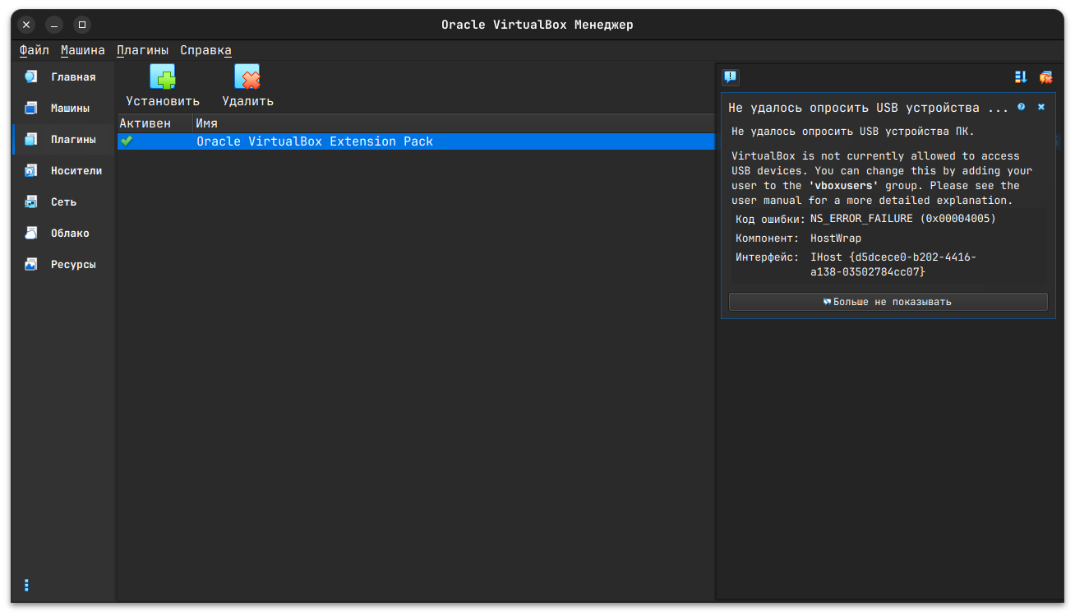Dismiss the USB error notification
Screen dimensions: 1075x616
[1040, 107]
